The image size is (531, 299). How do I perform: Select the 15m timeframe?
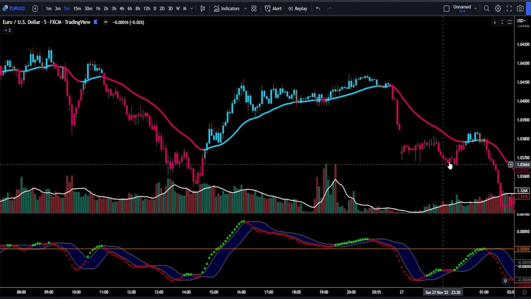[x=77, y=8]
